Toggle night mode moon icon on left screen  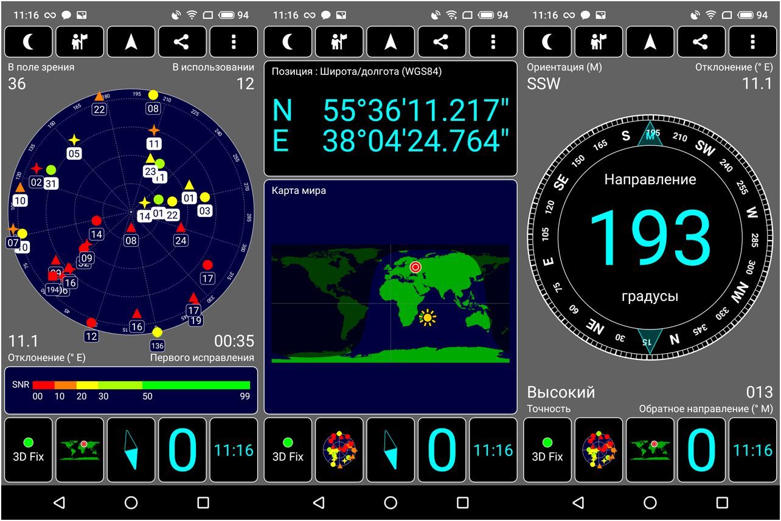[x=29, y=42]
